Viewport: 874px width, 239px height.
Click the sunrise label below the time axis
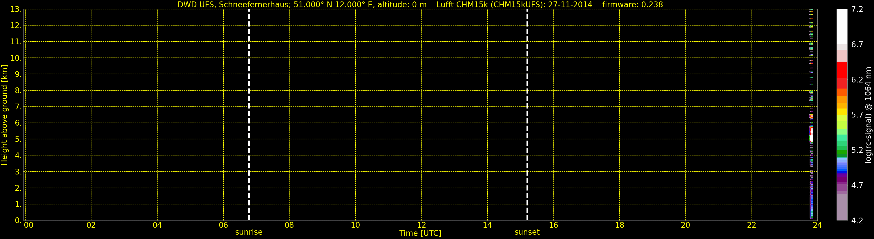[249, 232]
